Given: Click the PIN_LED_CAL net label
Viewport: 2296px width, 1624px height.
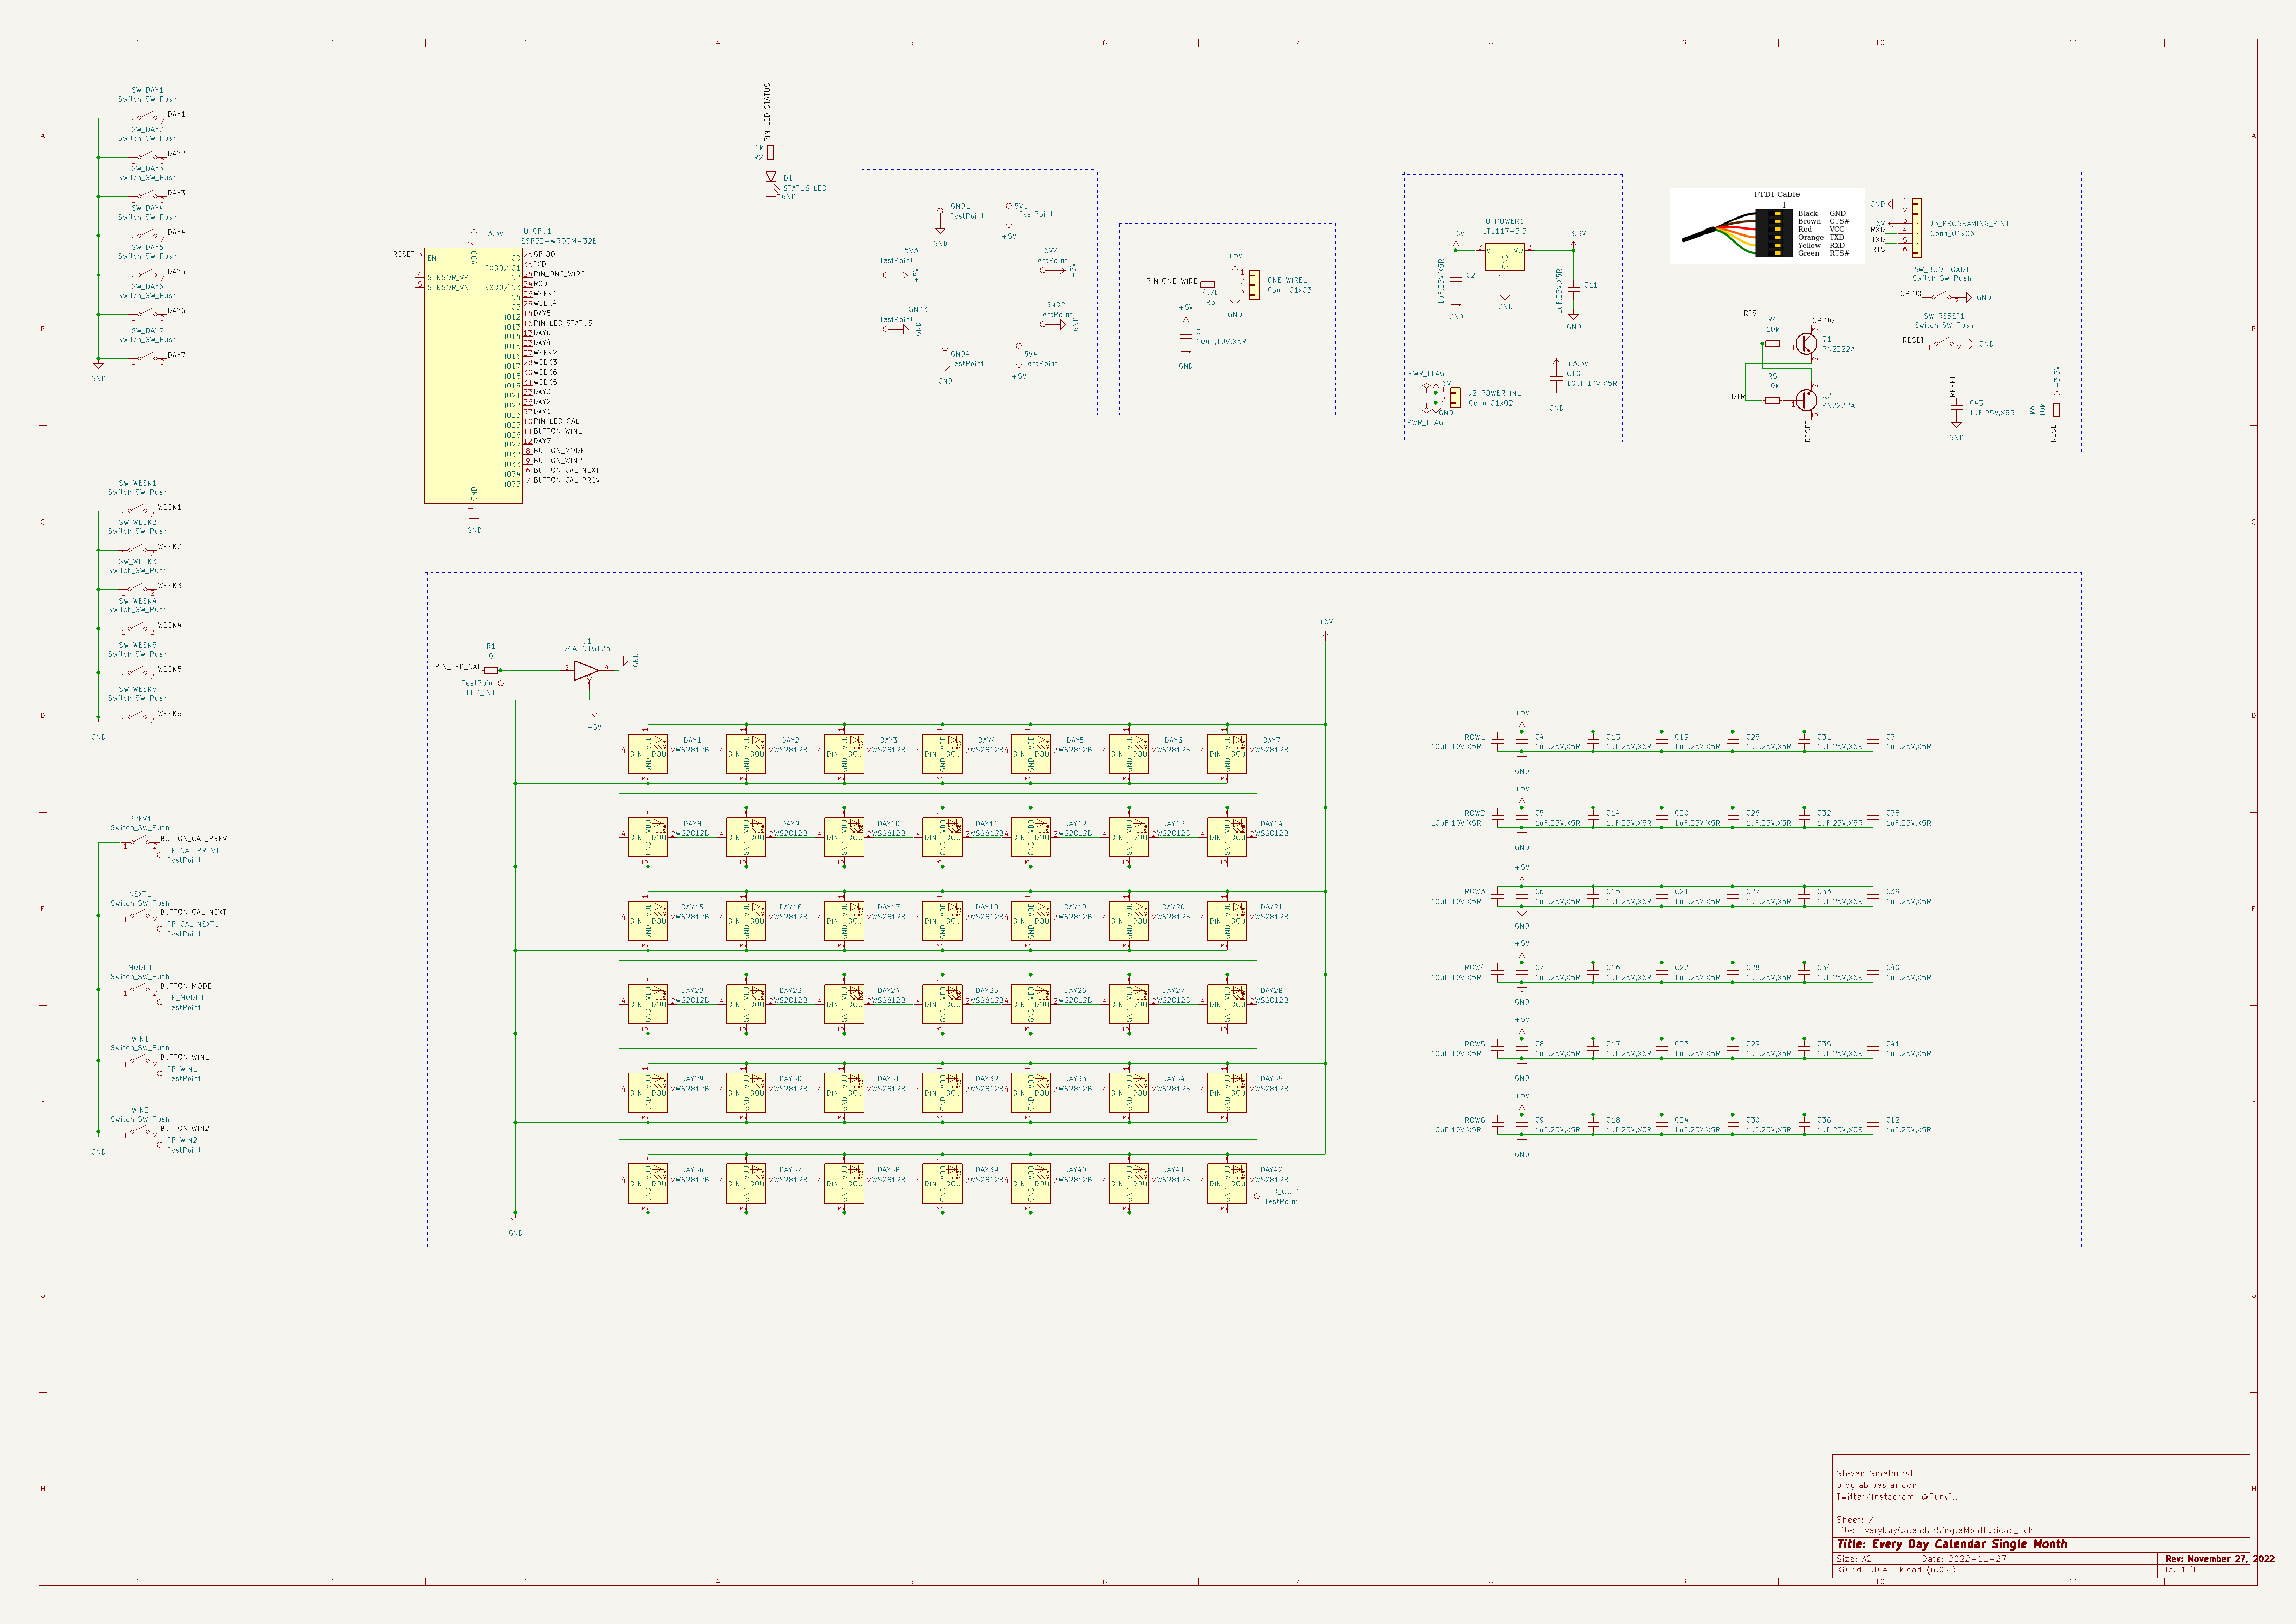Looking at the screenshot, I should 458,666.
